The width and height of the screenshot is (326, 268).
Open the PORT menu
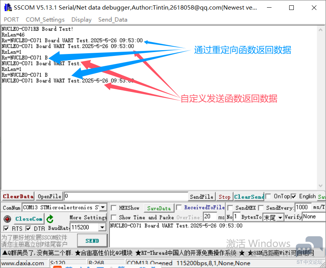11,20
